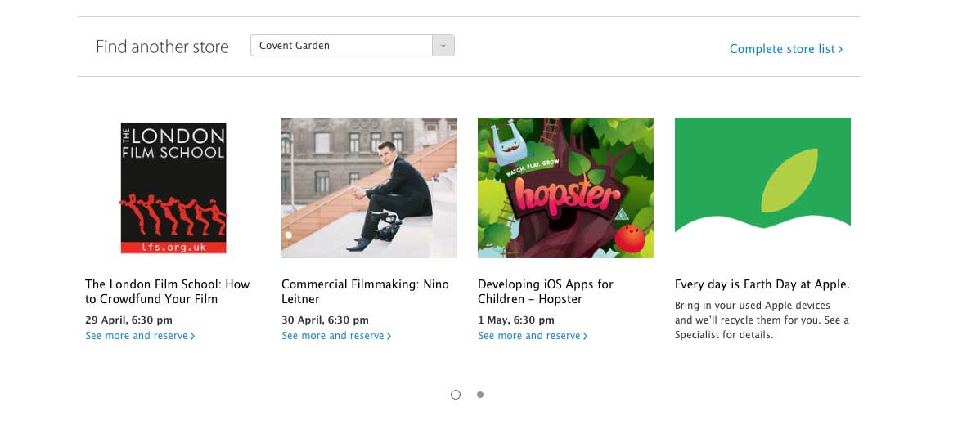This screenshot has height=429, width=976.
Task: Select the first carousel page dot
Action: click(456, 395)
